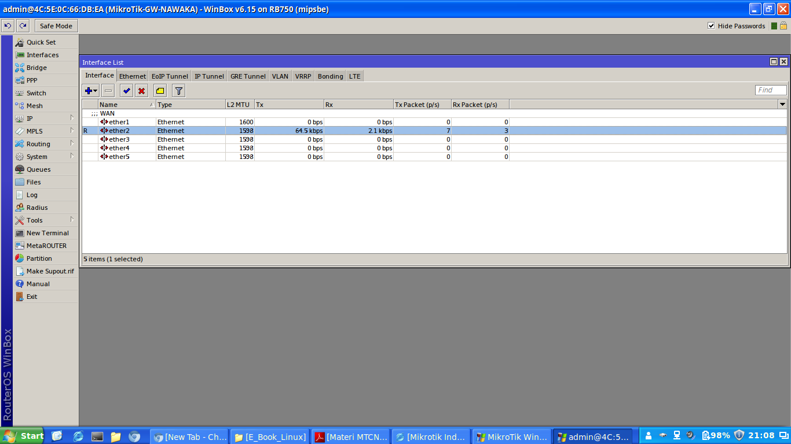This screenshot has width=791, height=444.
Task: Toggle the Safe Mode button
Action: tap(56, 26)
